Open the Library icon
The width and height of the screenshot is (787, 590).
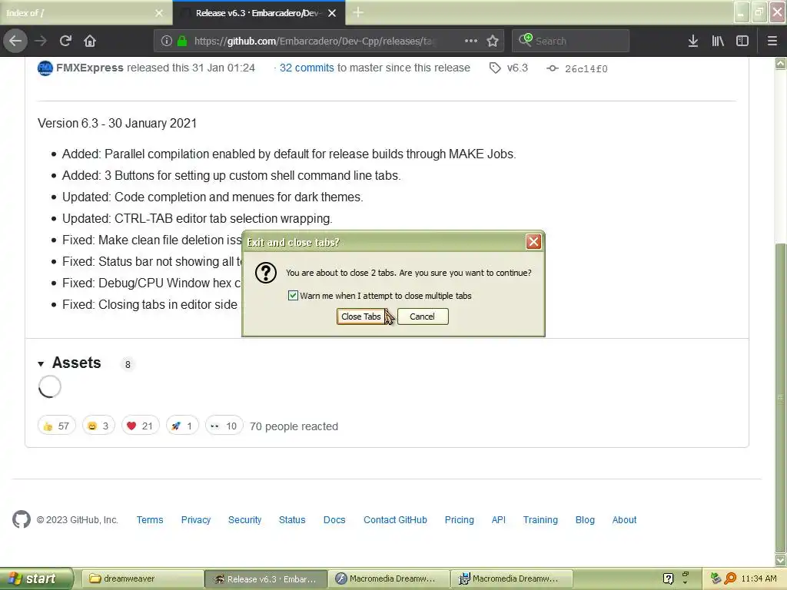[x=718, y=41]
